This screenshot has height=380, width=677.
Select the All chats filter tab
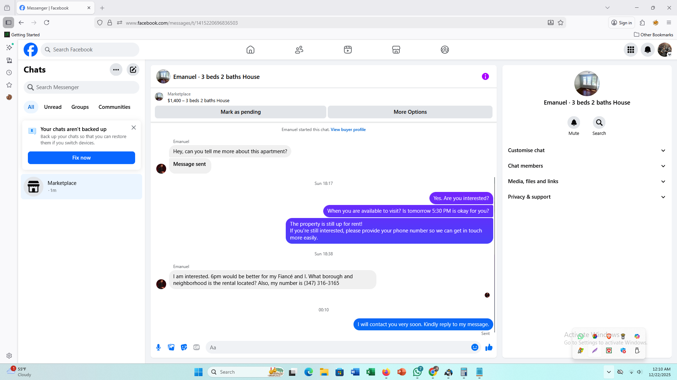tap(31, 107)
